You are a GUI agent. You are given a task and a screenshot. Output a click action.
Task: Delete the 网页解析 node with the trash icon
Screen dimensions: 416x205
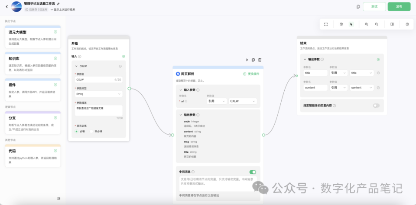click(x=260, y=60)
